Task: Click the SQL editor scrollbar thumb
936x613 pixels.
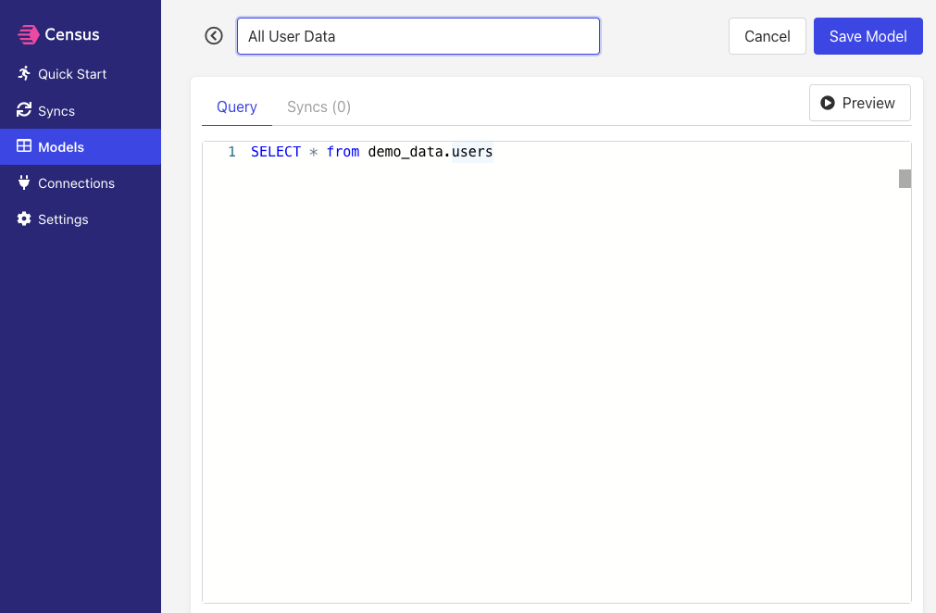Action: (905, 179)
